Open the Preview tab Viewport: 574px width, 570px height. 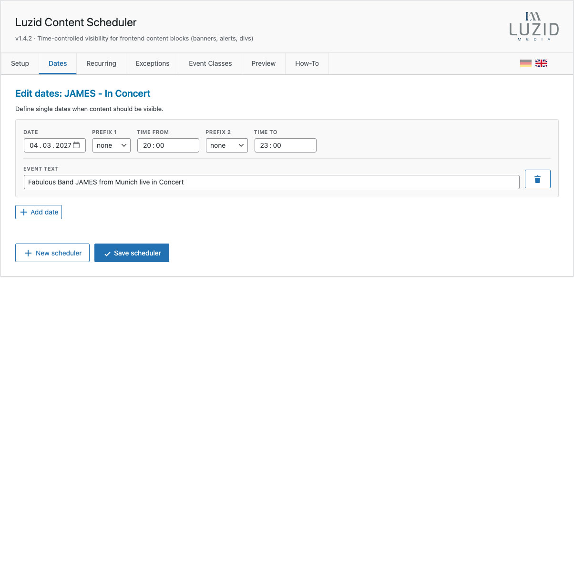click(x=263, y=63)
